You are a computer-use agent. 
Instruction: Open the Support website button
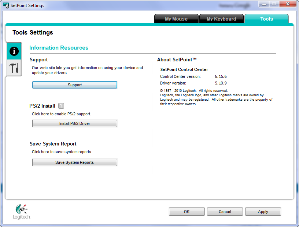(x=75, y=85)
